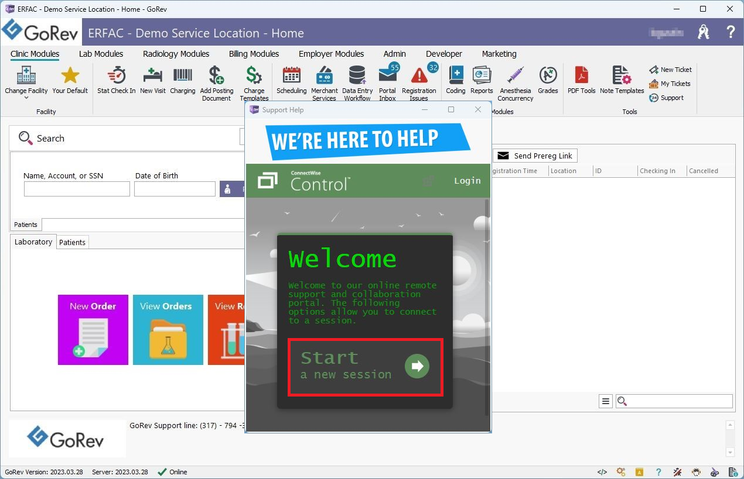744x479 pixels.
Task: Open Anesthesia Concurrency
Action: pyautogui.click(x=516, y=84)
